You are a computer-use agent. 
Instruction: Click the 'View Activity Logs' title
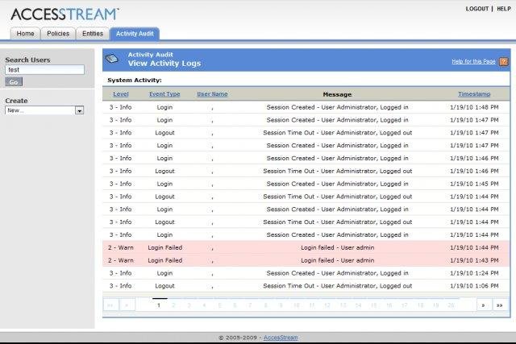(x=164, y=64)
